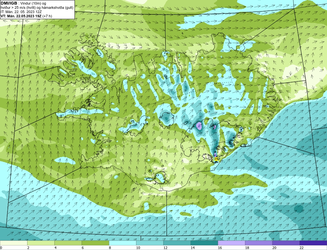The height and width of the screenshot is (250, 327).
Task: Click the legend scale value 14
Action: click(192, 248)
